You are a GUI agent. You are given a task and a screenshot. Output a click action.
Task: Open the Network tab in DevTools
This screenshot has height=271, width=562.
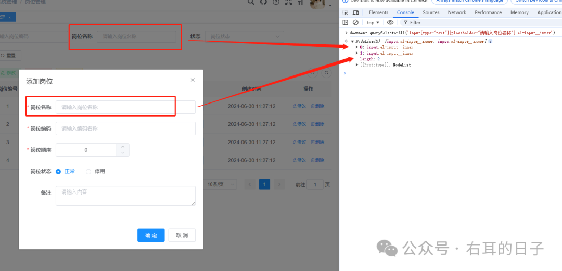tap(457, 12)
